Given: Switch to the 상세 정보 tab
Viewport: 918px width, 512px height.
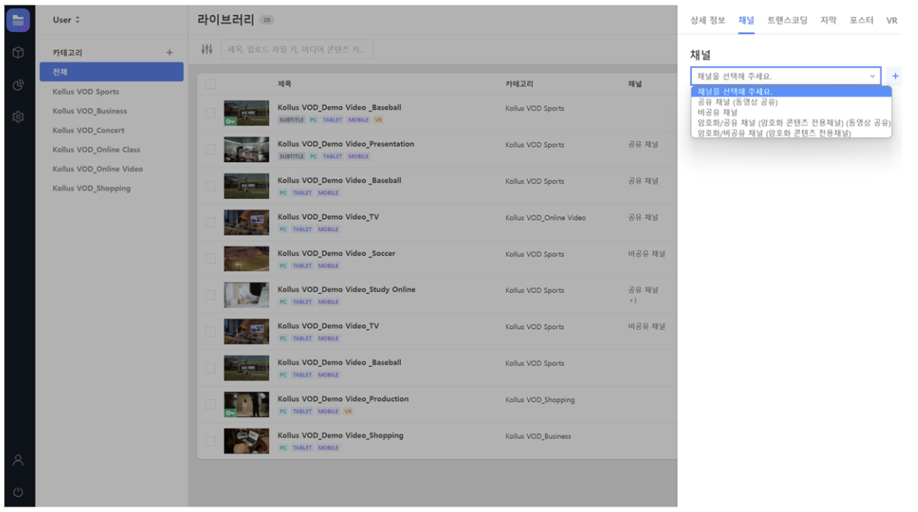Looking at the screenshot, I should coord(707,20).
